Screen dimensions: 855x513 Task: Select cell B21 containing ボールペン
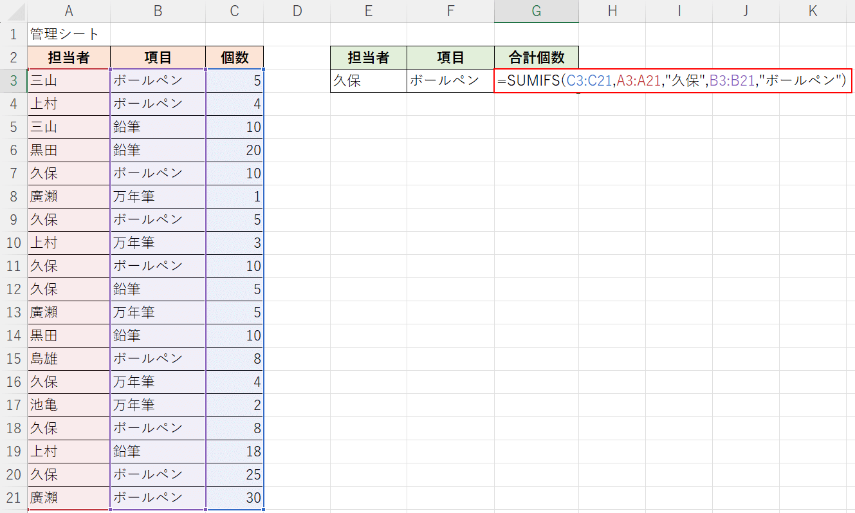pos(158,498)
